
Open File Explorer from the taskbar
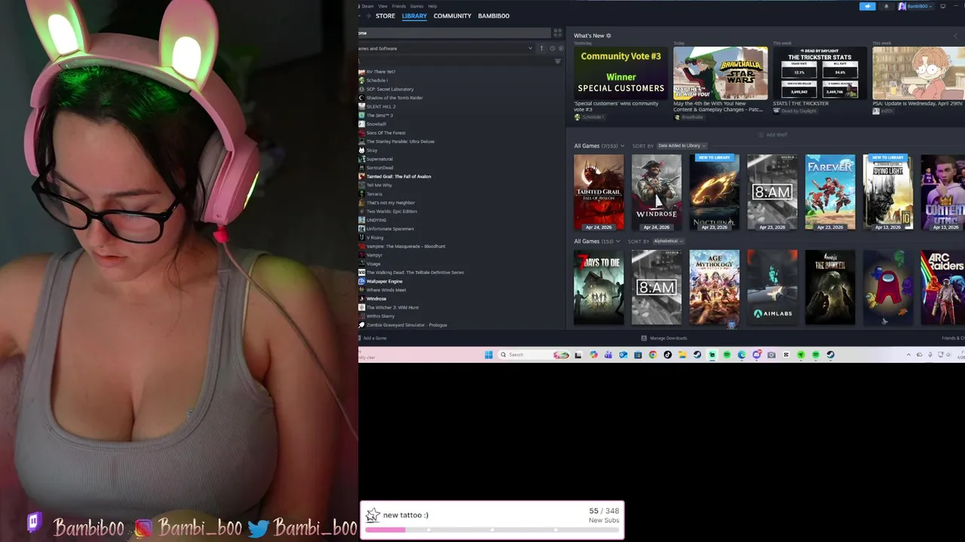(x=682, y=355)
